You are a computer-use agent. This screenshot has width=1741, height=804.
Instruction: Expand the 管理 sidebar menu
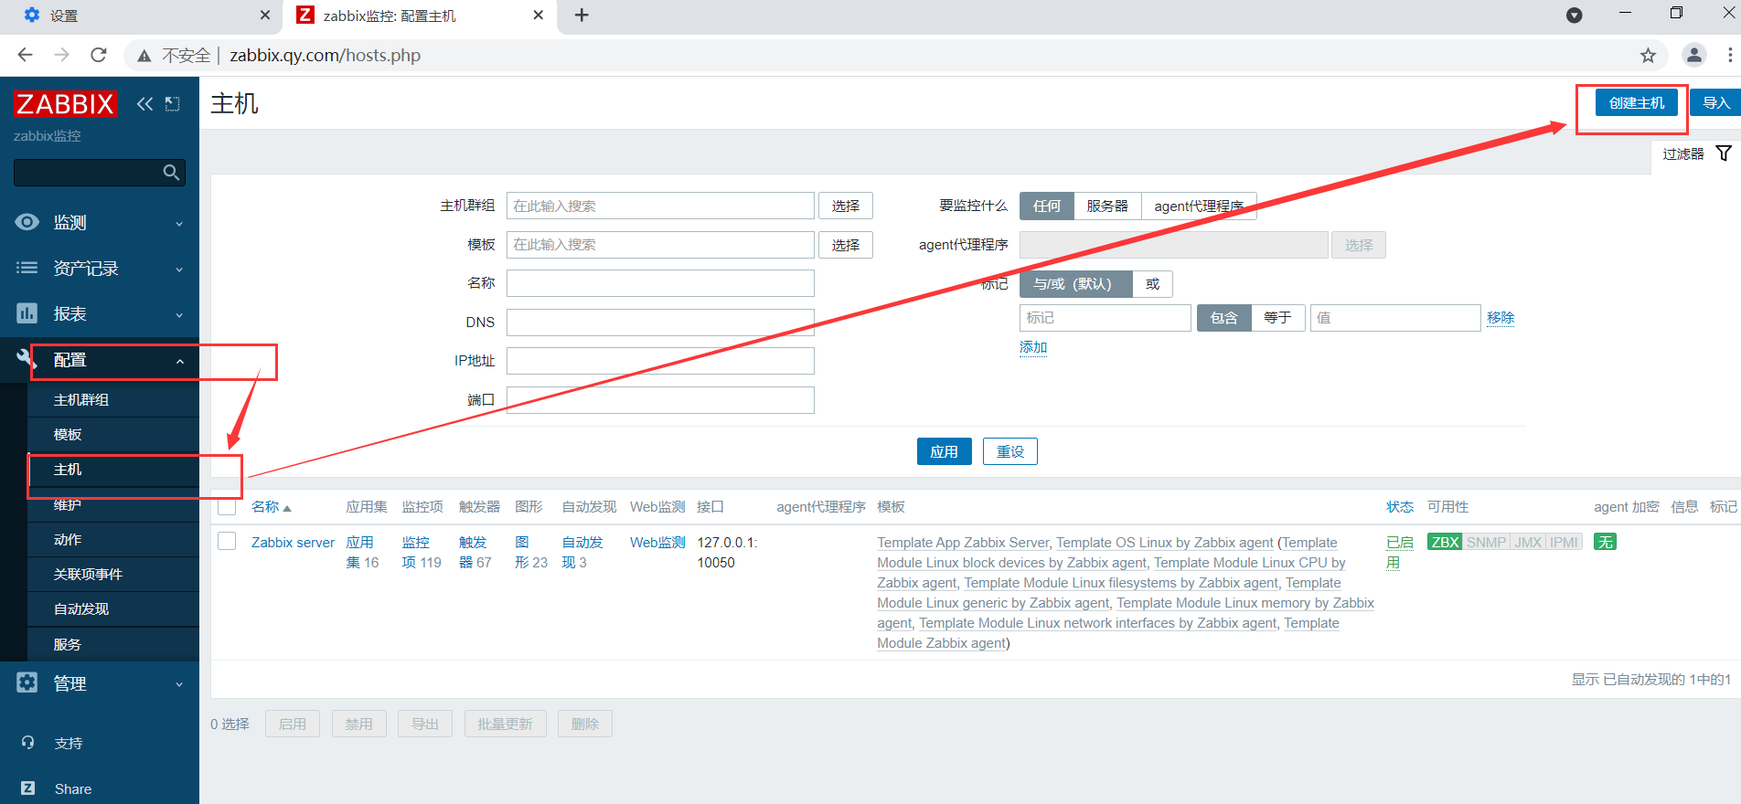coord(100,683)
